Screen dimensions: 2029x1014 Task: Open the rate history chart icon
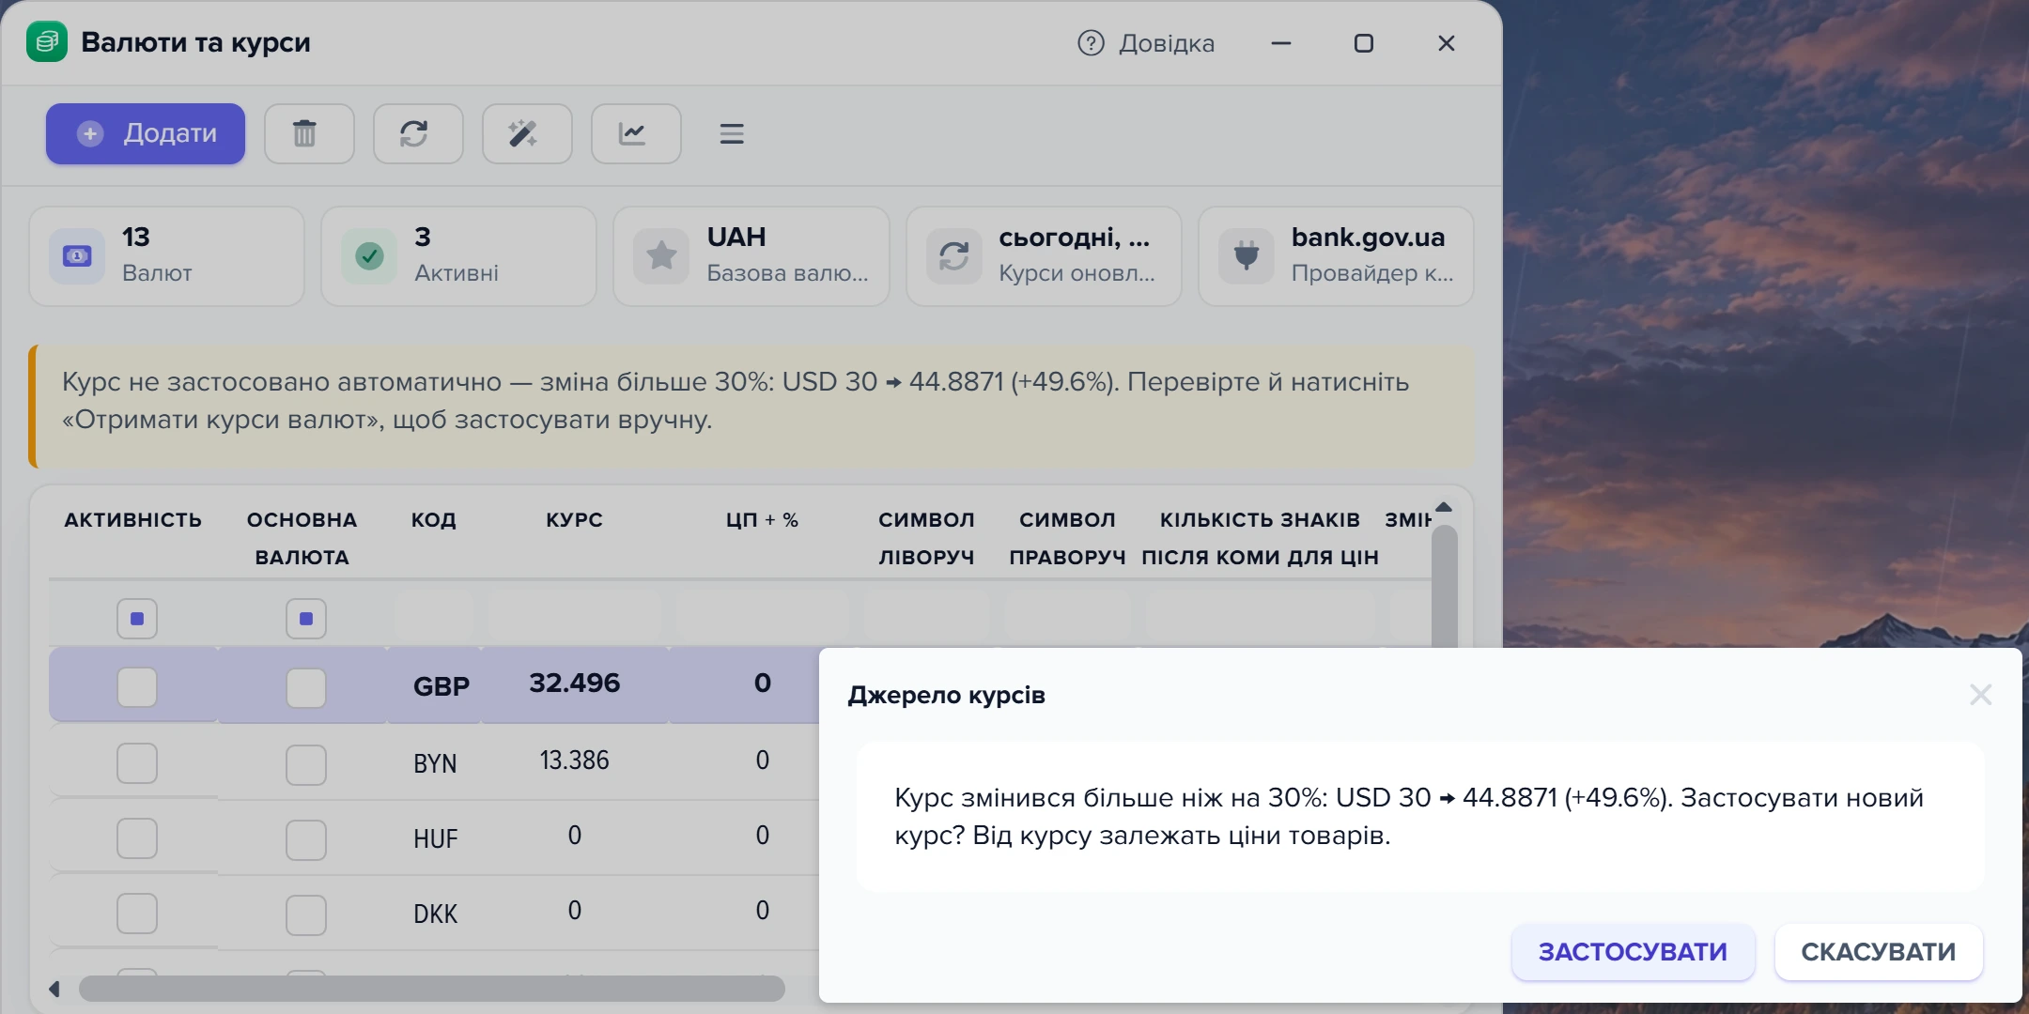[636, 133]
